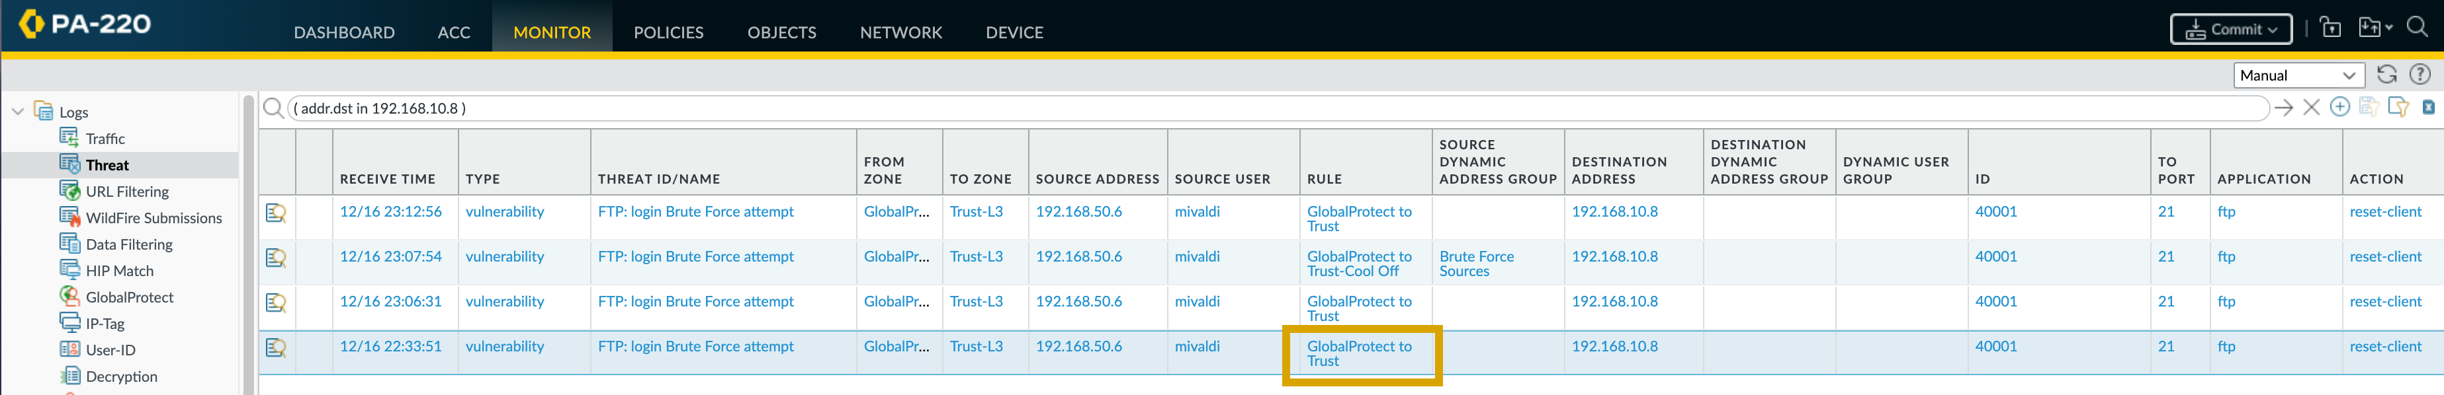Viewport: 2444px width, 395px height.
Task: Click the add filter plus icon
Action: tap(2339, 107)
